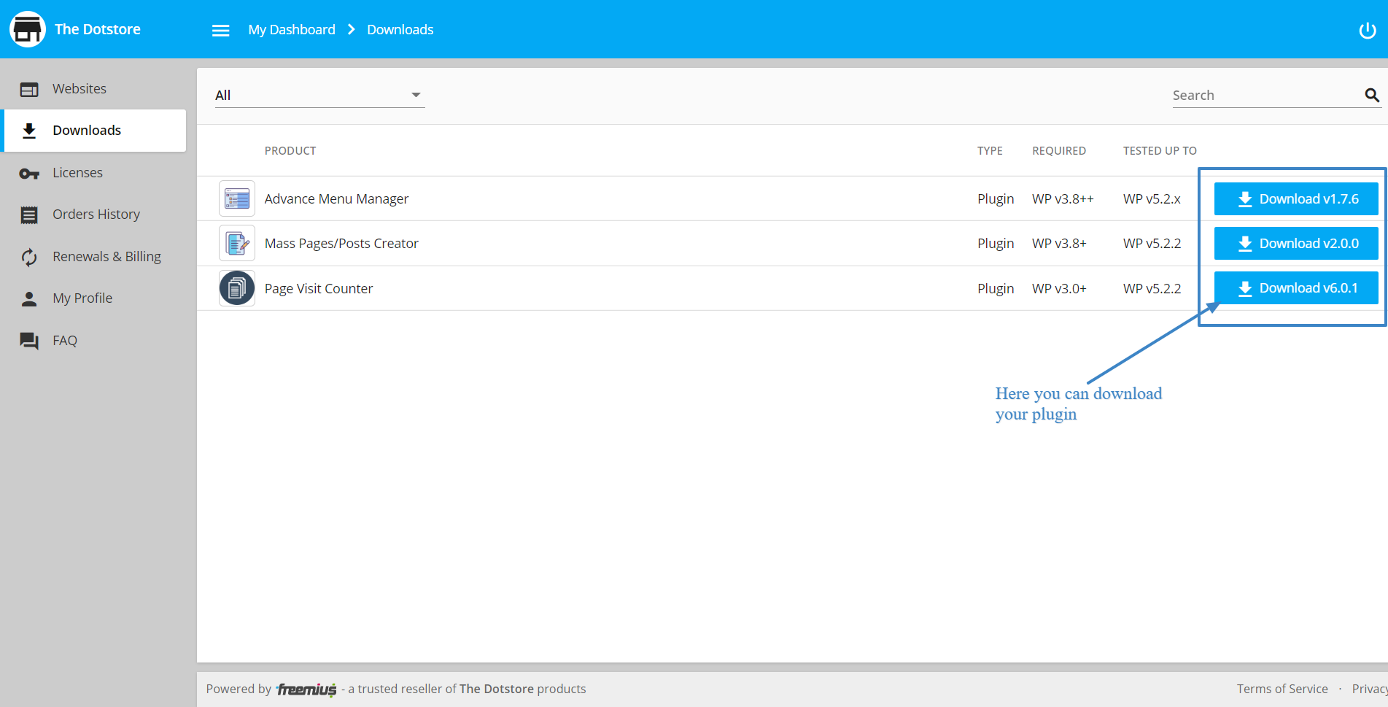The width and height of the screenshot is (1388, 707).
Task: Click the Advance Menu Manager plugin icon
Action: point(237,198)
